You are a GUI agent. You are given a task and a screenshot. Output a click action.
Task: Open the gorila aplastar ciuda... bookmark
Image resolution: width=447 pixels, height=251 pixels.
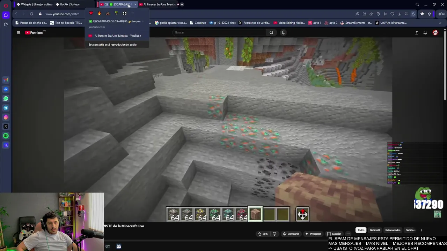click(x=171, y=23)
